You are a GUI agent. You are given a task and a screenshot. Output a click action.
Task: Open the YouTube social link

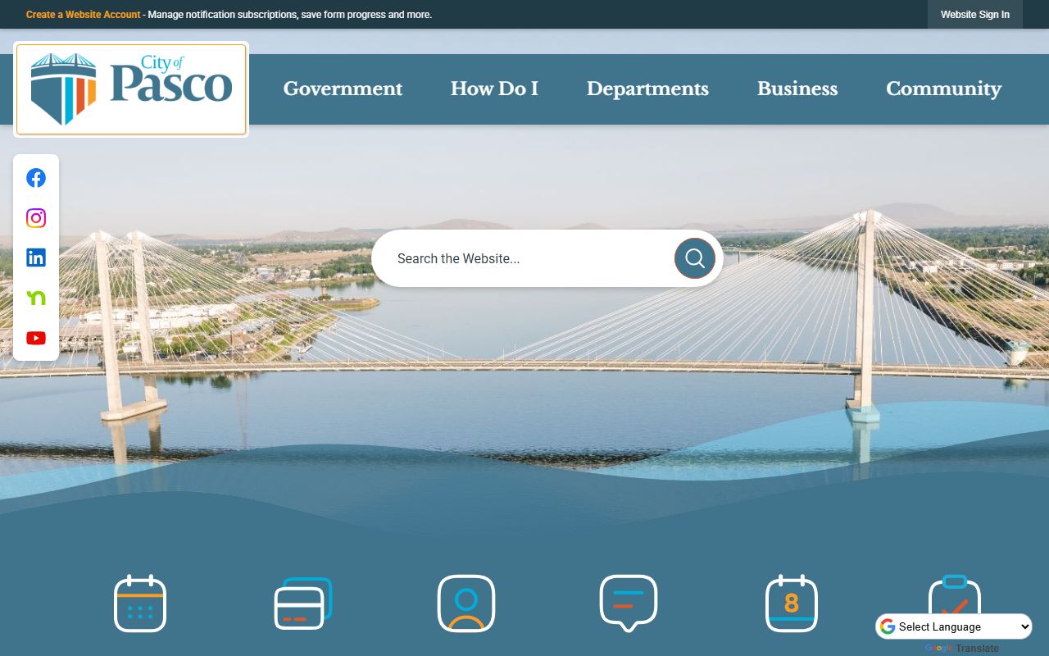pos(36,338)
